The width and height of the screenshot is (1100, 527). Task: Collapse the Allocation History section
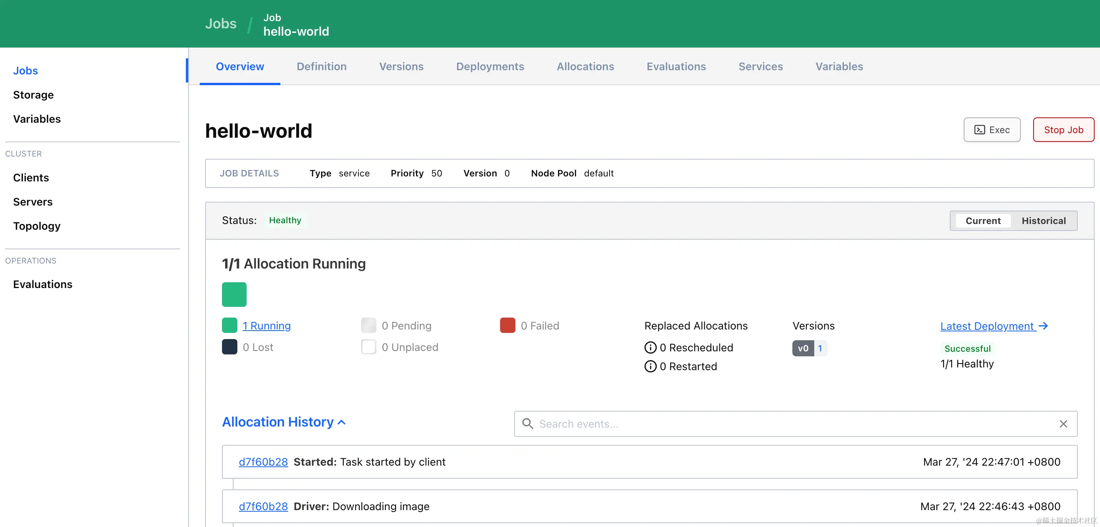coord(283,422)
